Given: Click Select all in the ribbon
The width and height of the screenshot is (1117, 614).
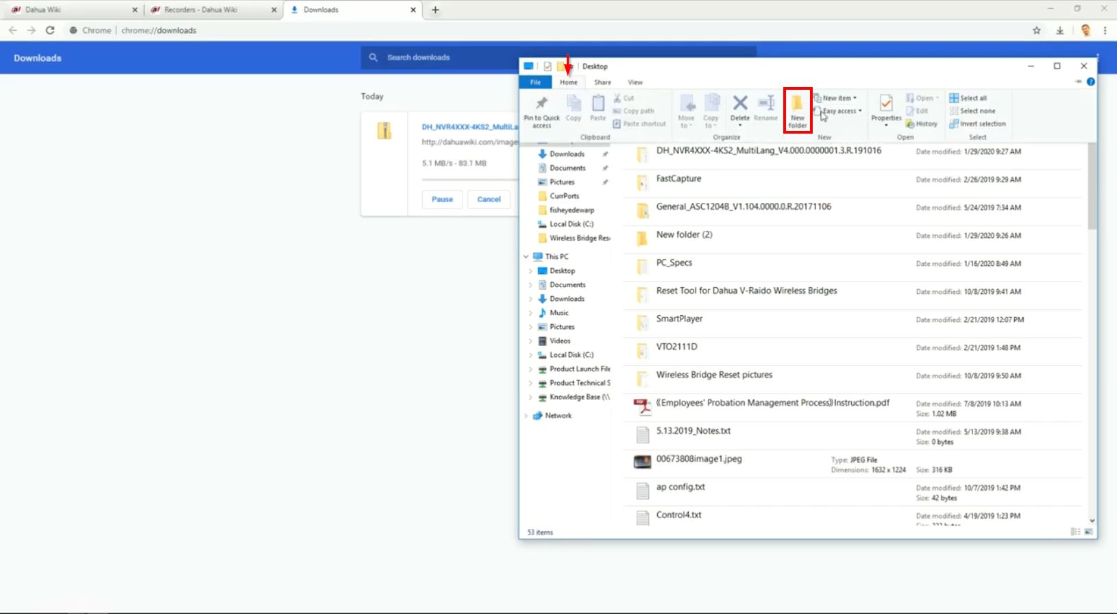Looking at the screenshot, I should 968,98.
